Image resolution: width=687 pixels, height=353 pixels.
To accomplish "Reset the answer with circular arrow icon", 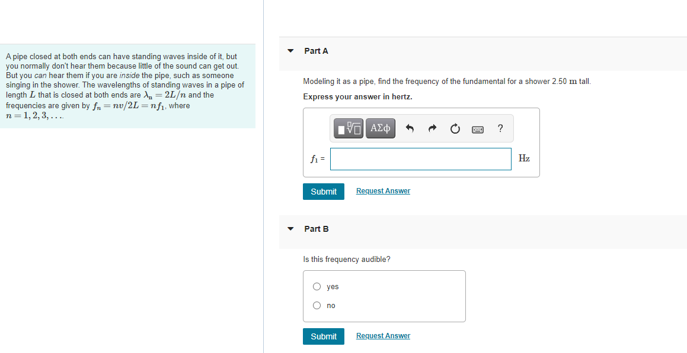I will pyautogui.click(x=455, y=128).
